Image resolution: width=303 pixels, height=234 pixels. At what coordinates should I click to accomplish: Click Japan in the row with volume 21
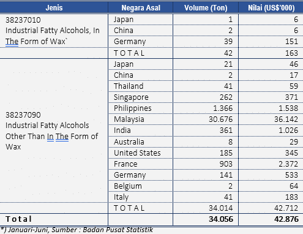(124, 64)
